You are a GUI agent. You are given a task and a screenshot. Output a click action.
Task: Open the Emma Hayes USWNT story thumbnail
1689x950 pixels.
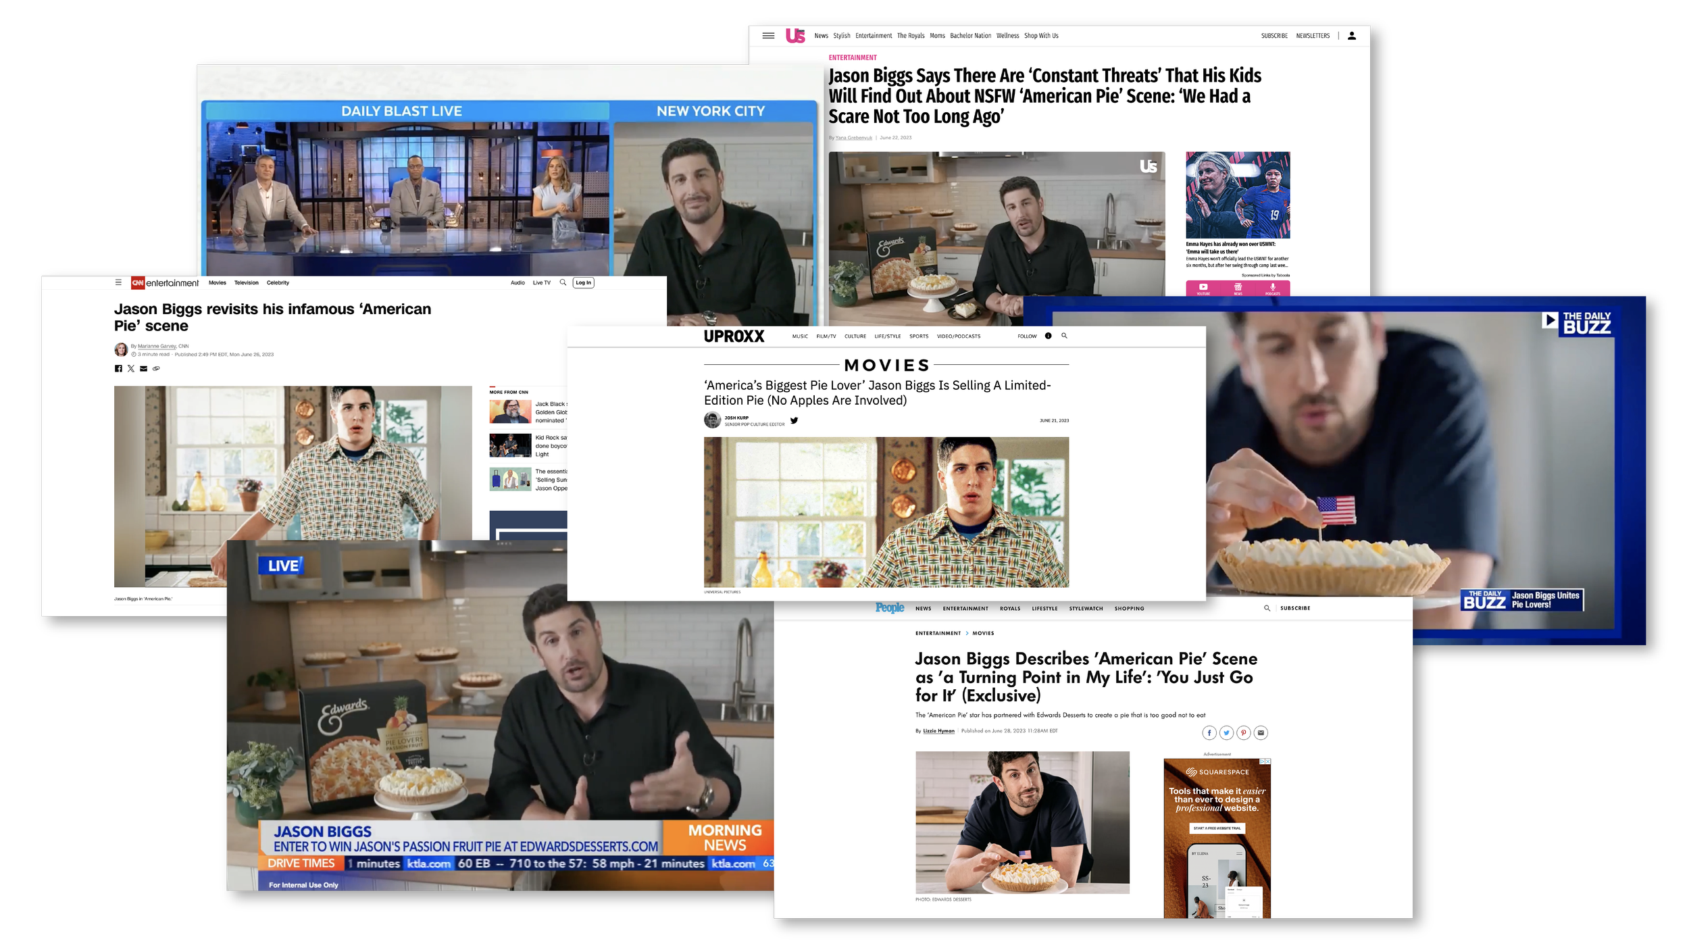coord(1238,195)
